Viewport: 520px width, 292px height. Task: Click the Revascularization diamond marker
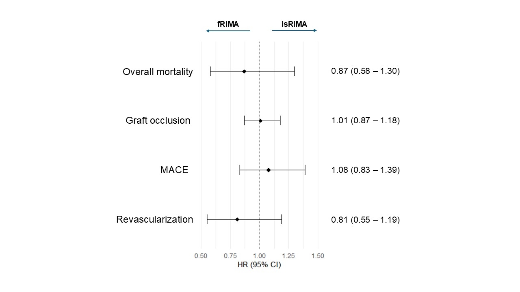pyautogui.click(x=237, y=219)
